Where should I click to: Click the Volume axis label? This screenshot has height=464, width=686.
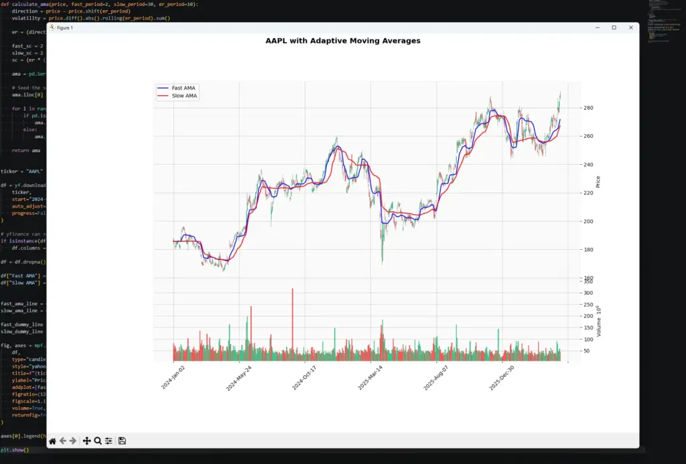tap(598, 321)
